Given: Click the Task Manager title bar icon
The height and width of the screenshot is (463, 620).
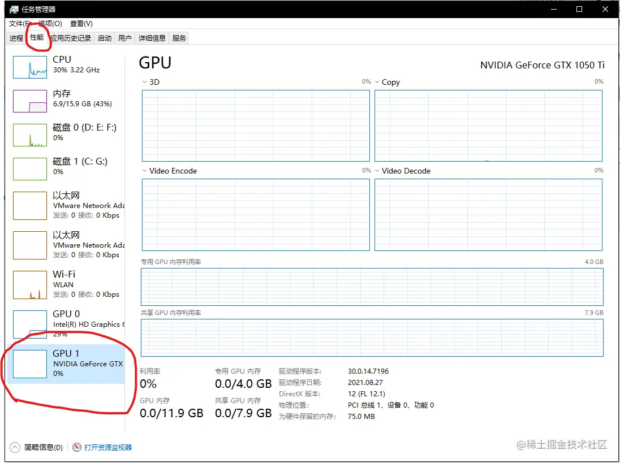Looking at the screenshot, I should tap(14, 9).
